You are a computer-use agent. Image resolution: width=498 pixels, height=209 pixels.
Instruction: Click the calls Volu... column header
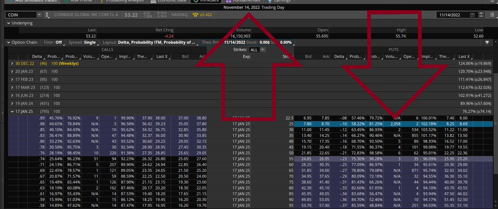89,57
